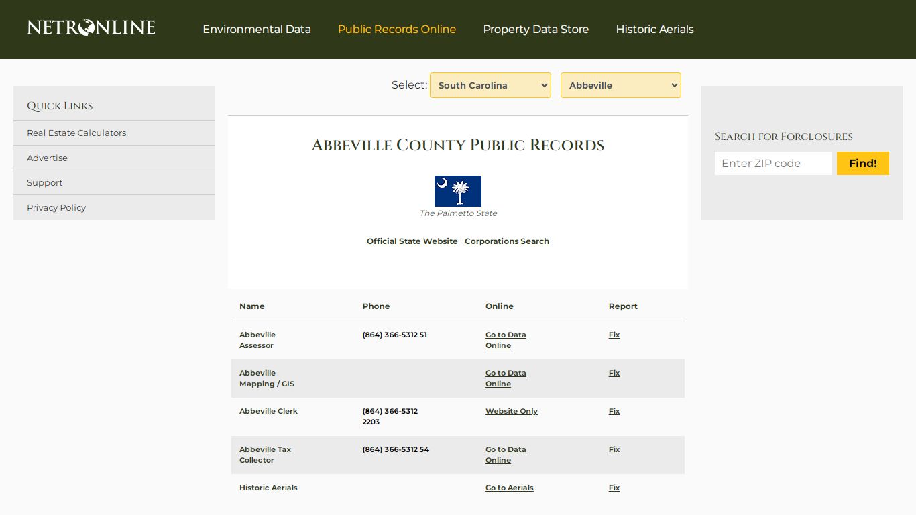
Task: Open the Go to Aerials link
Action: [x=510, y=488]
